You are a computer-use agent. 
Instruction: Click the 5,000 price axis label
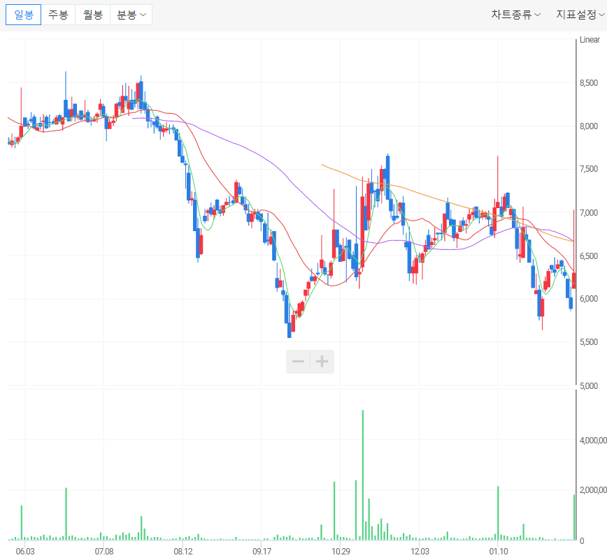(x=588, y=385)
